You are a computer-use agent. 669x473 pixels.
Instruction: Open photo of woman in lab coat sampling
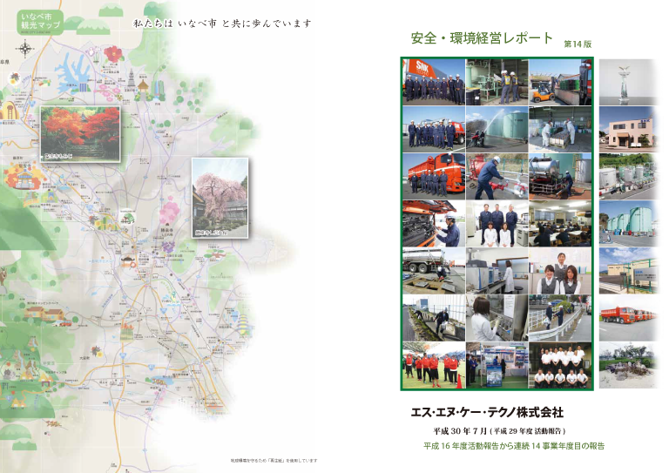click(497, 318)
